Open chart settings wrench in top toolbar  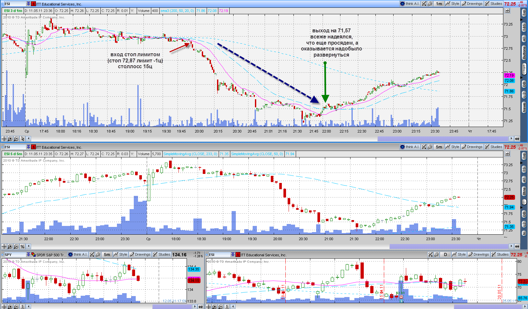(430, 4)
